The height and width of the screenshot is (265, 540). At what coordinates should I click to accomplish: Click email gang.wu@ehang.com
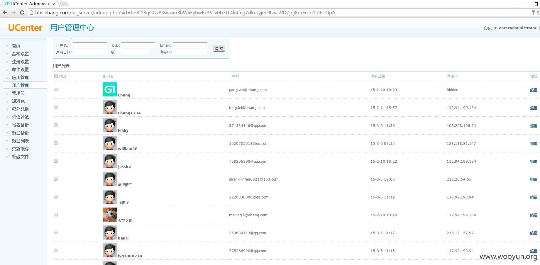pyautogui.click(x=248, y=90)
